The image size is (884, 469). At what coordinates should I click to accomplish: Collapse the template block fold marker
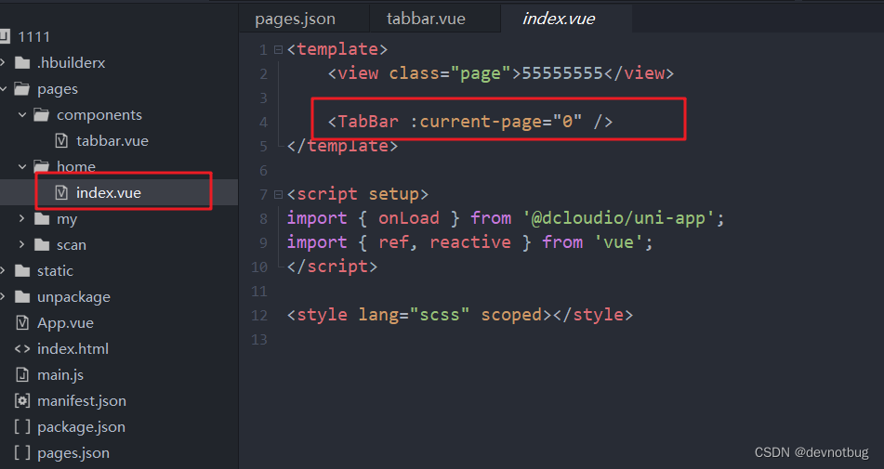pos(278,49)
